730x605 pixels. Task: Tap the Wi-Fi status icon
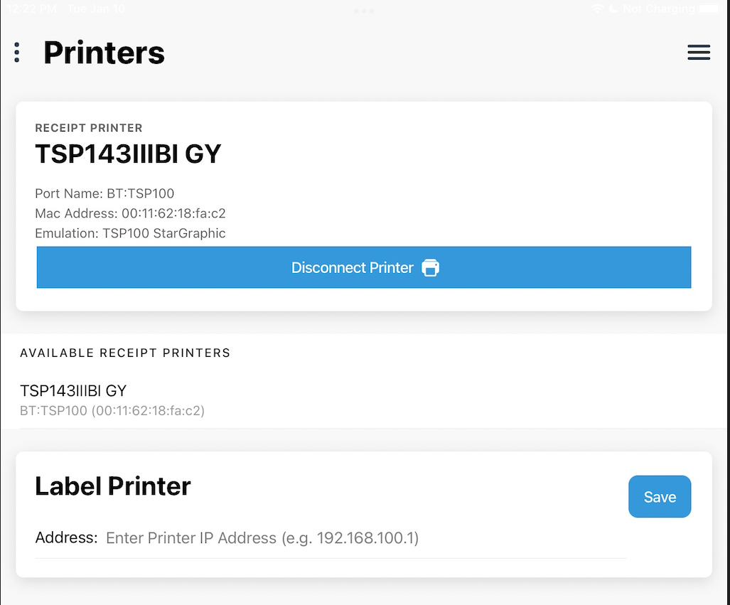point(598,9)
